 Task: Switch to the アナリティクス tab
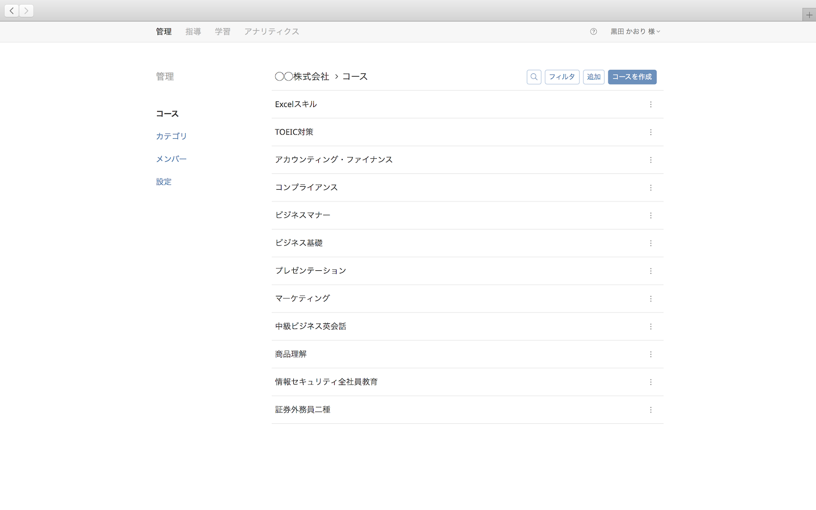point(271,32)
